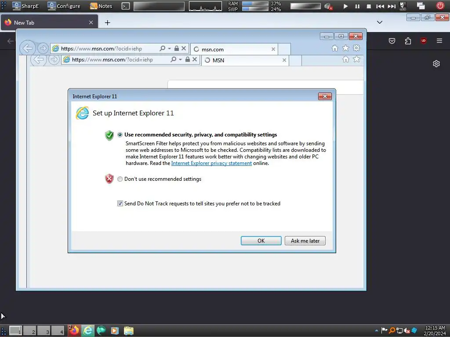The image size is (450, 337).
Task: Open the Firefox hamburger menu
Action: [x=439, y=41]
